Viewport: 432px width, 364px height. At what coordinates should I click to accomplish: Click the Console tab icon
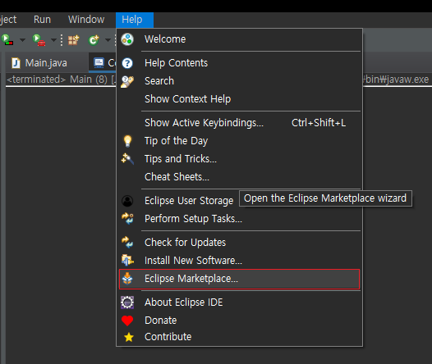(99, 62)
